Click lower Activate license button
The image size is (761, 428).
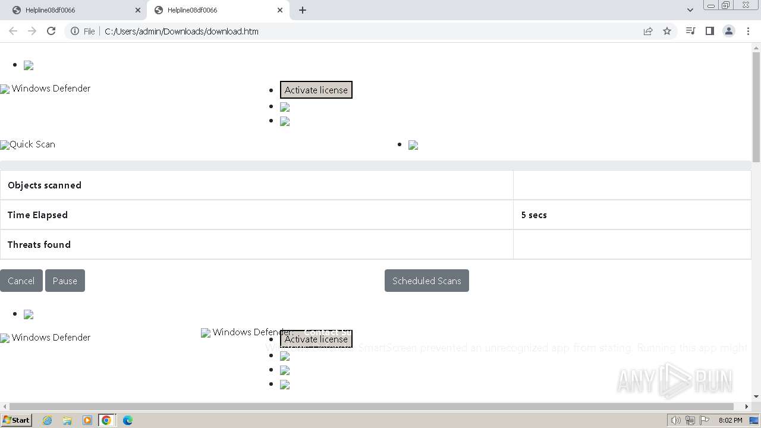click(x=316, y=339)
